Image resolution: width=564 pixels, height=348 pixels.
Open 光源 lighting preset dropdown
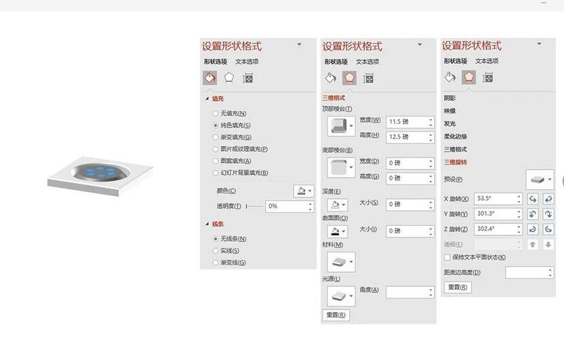[x=341, y=296]
